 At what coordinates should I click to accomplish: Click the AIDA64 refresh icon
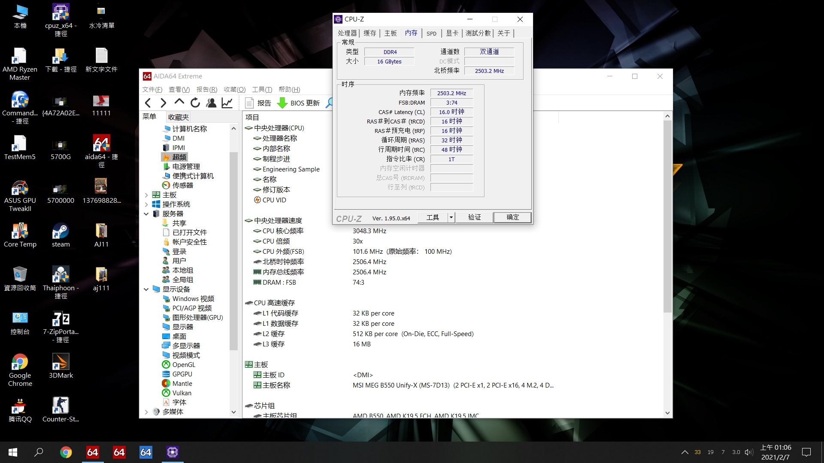pos(195,103)
